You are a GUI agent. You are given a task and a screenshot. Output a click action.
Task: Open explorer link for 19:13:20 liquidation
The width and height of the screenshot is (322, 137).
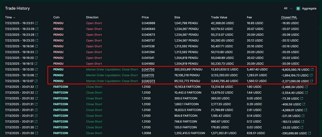(37, 70)
